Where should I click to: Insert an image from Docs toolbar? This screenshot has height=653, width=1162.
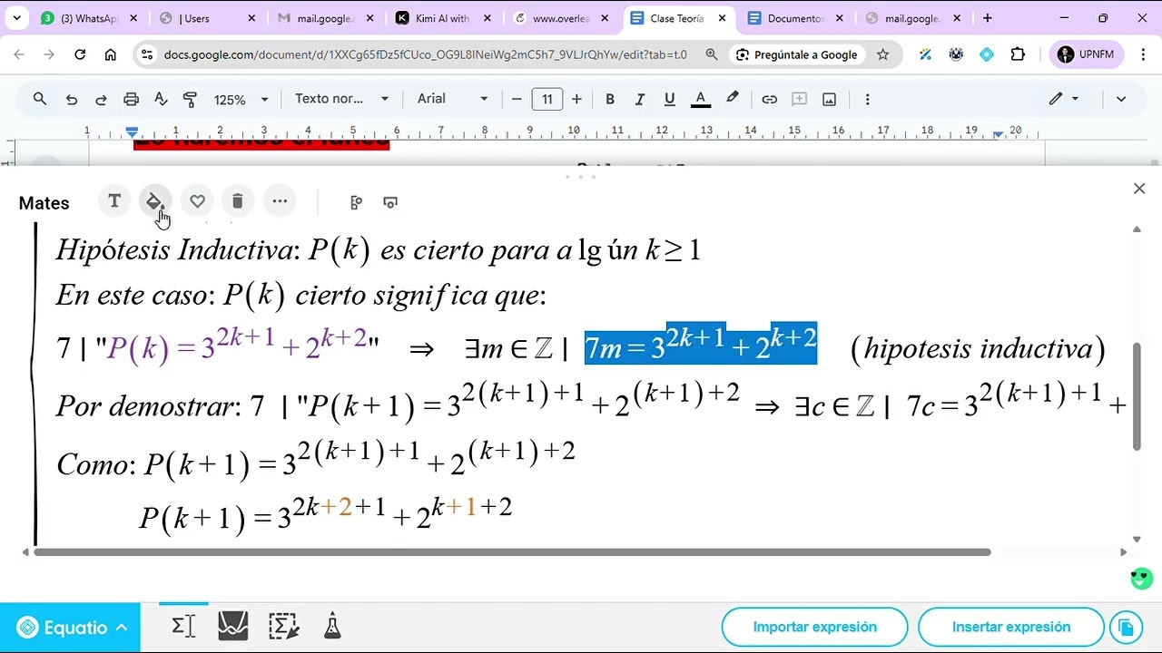click(829, 100)
